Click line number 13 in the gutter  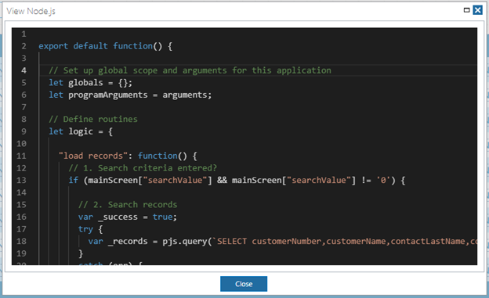pos(21,181)
